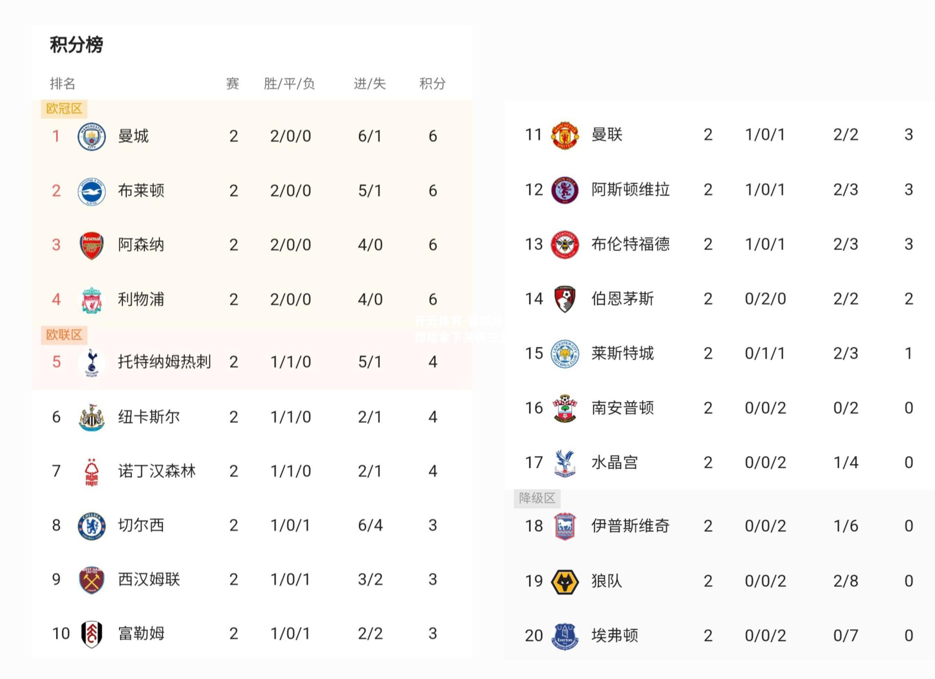The width and height of the screenshot is (935, 679).
Task: Click the 降级区 relegation zone label
Action: [x=537, y=498]
